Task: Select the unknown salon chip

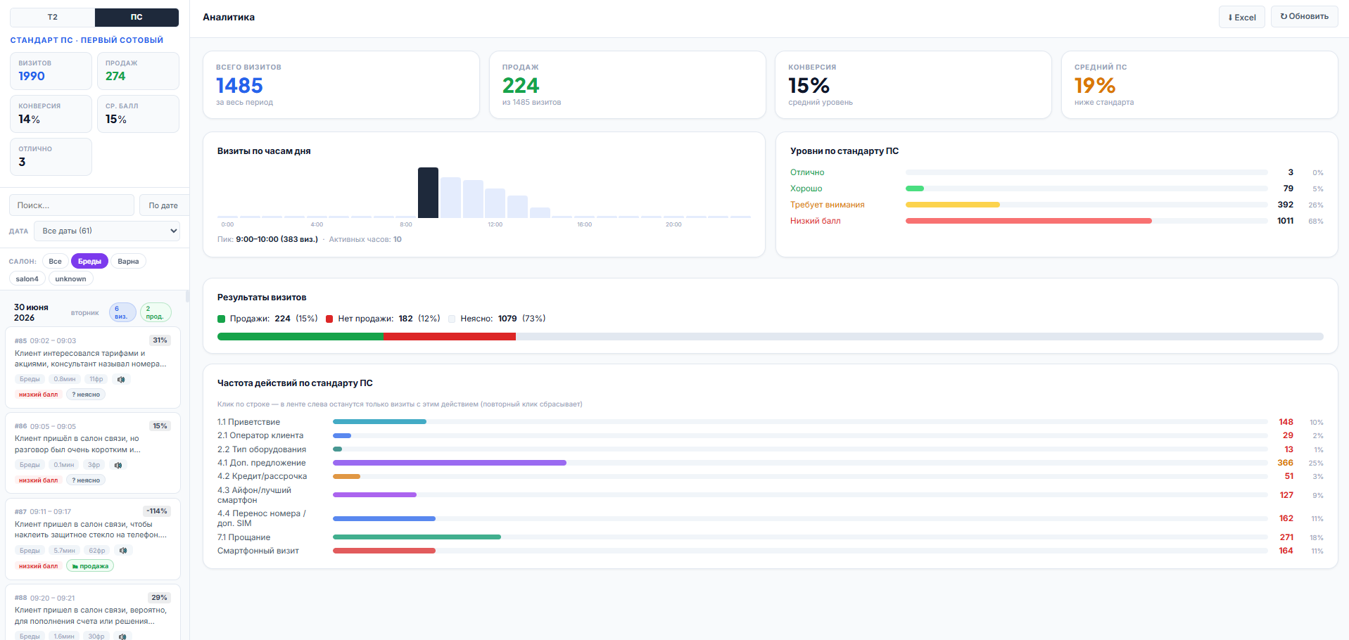Action: (x=70, y=279)
